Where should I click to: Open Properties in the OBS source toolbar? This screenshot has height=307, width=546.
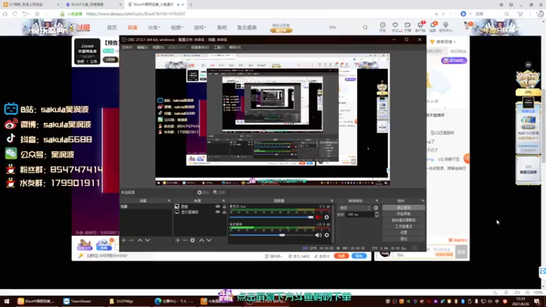coord(203,192)
